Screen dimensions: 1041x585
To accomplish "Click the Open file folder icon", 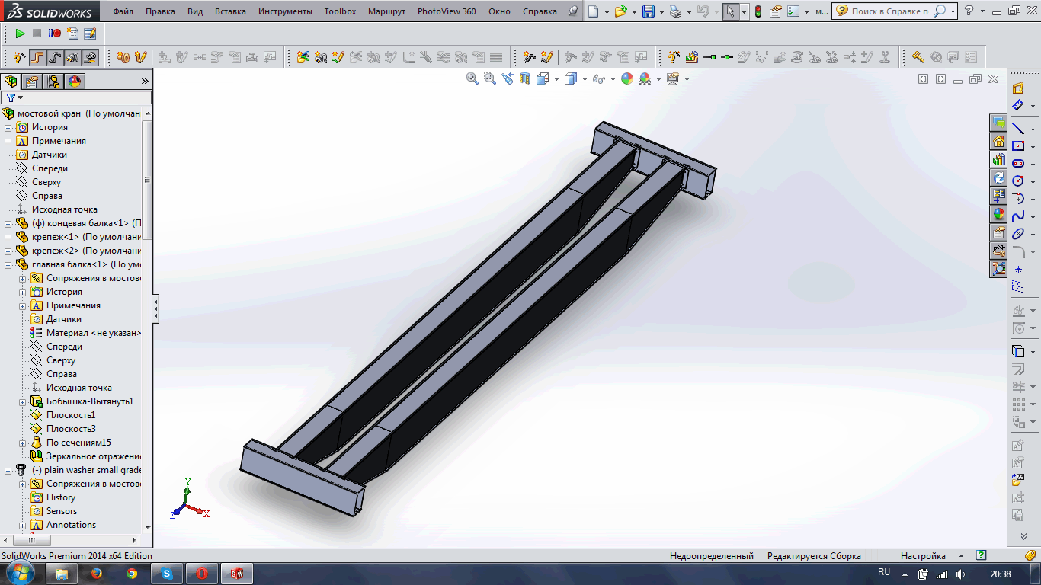I will coord(621,11).
